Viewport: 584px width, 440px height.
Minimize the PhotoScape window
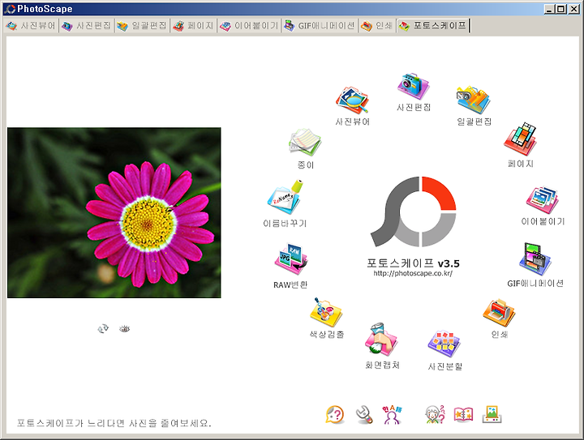click(549, 9)
